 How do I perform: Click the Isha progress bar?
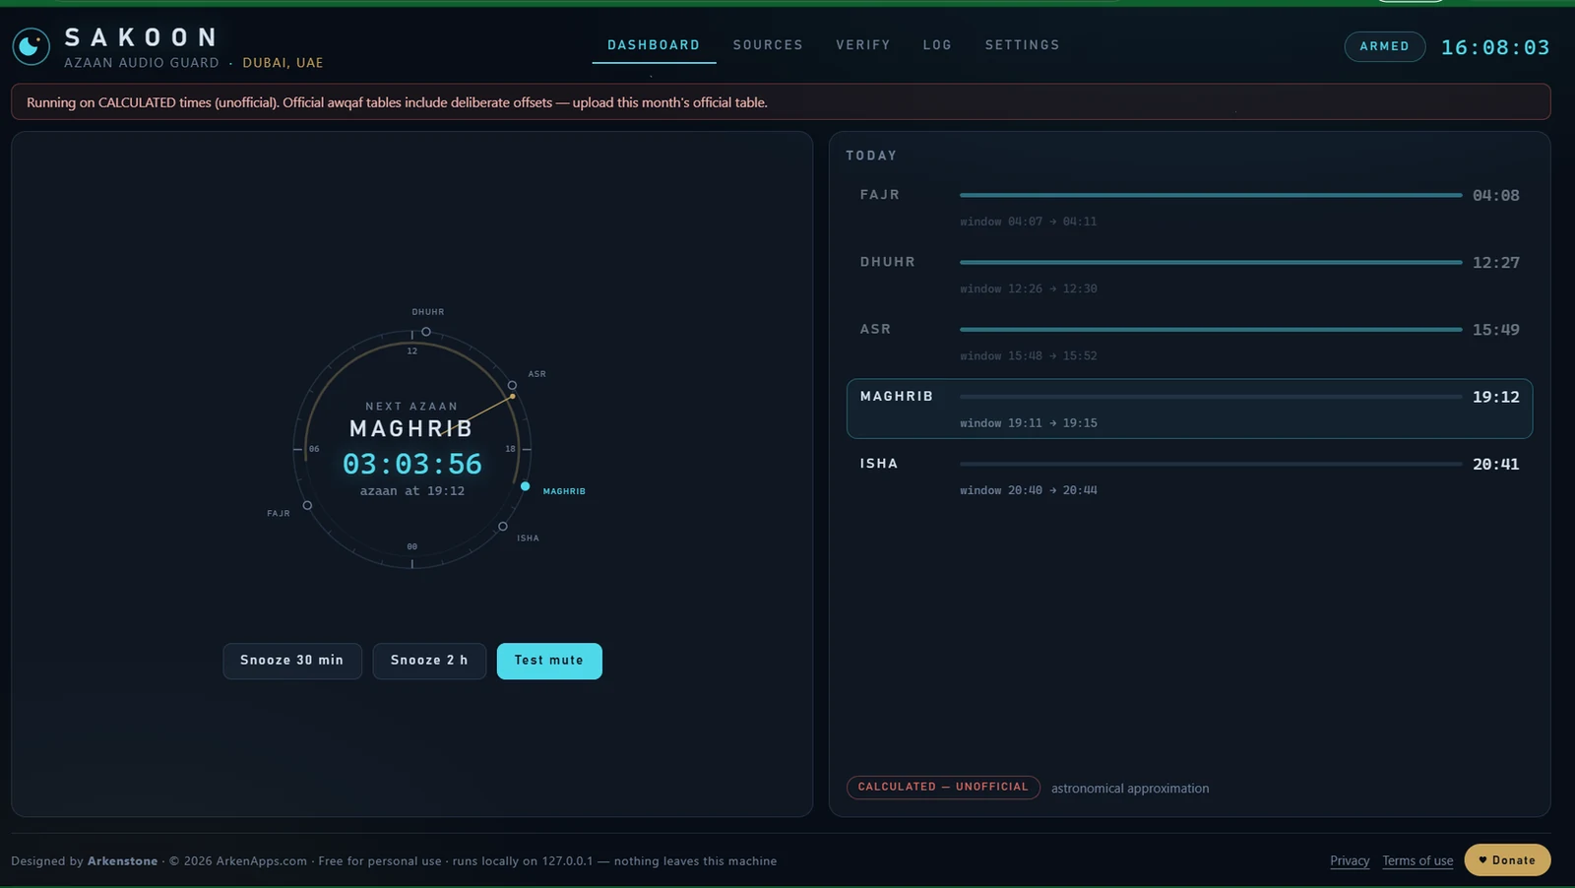coord(1211,464)
